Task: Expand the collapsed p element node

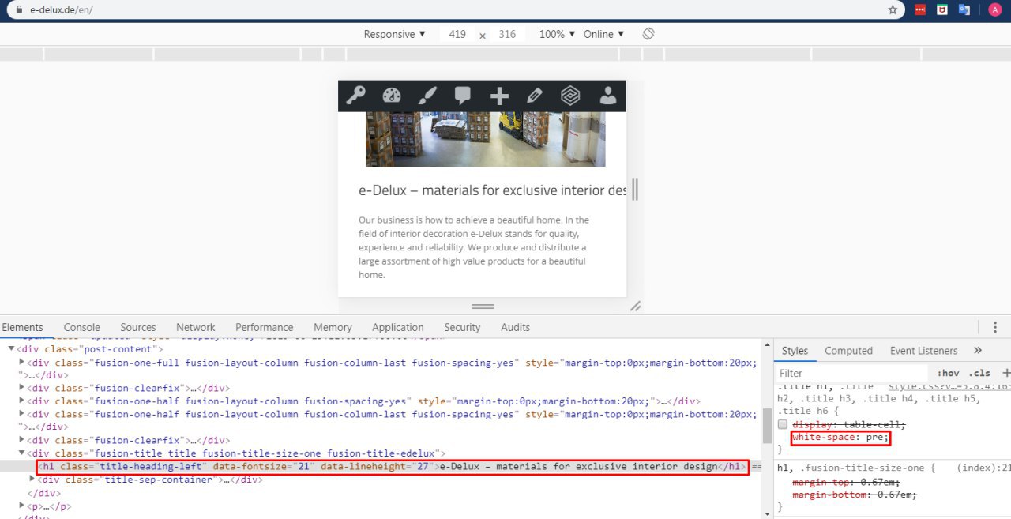Action: (x=22, y=506)
